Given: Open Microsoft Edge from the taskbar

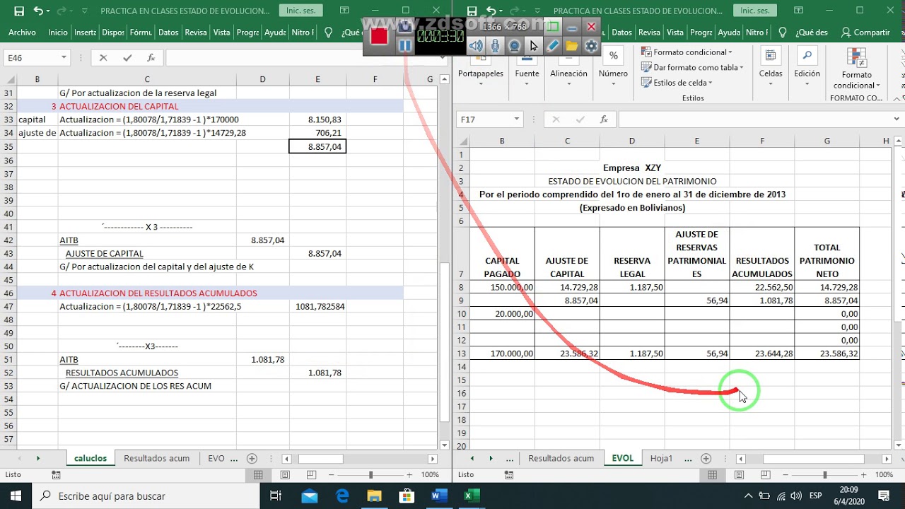Looking at the screenshot, I should (x=342, y=496).
